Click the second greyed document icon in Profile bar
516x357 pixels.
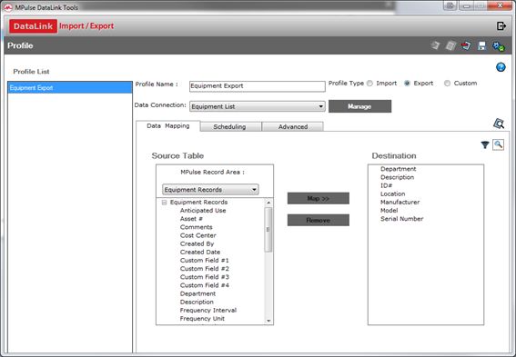(450, 45)
